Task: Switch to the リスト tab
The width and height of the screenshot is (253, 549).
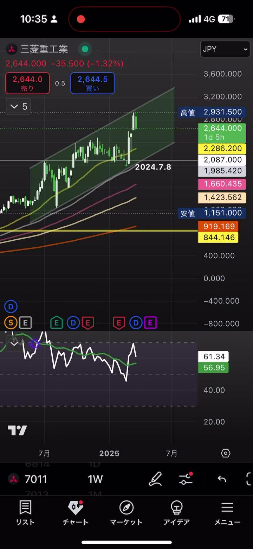Action: (25, 513)
